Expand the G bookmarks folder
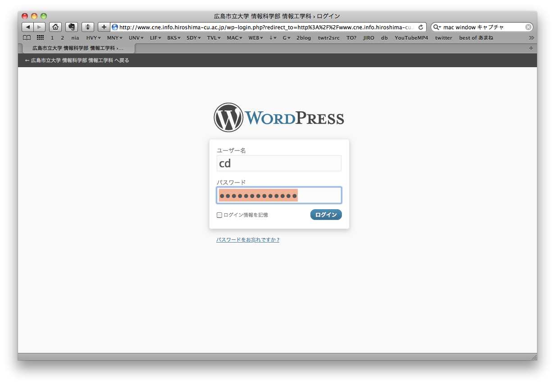Viewport: 555px width, 385px height. pyautogui.click(x=287, y=38)
